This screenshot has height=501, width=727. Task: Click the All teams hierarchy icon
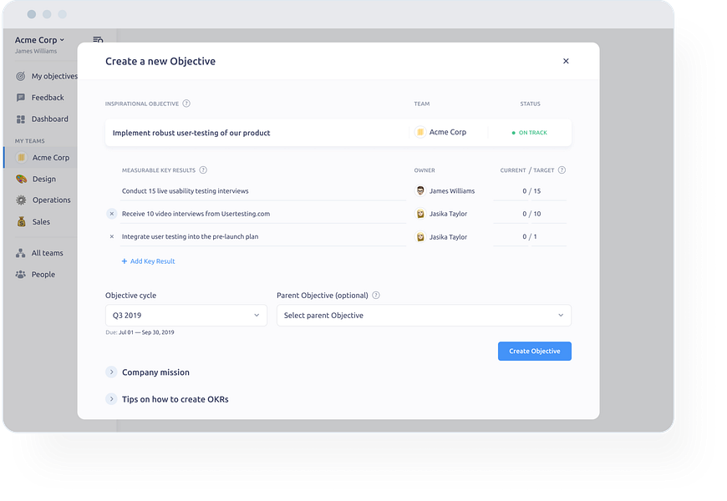20,253
